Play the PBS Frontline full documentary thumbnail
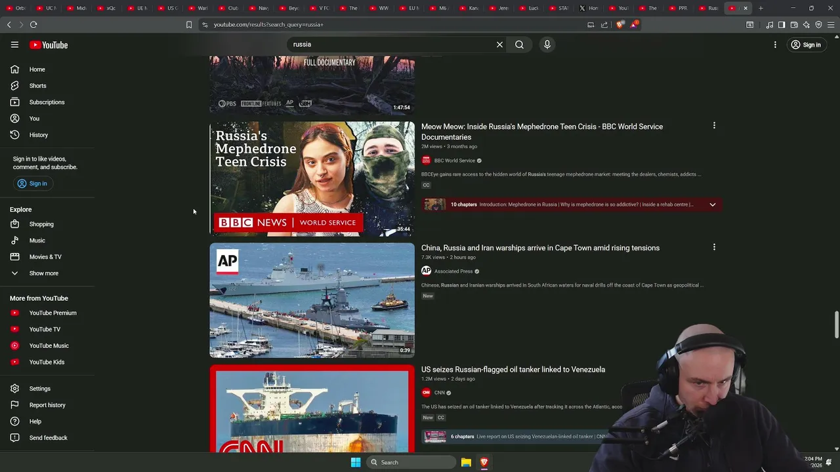This screenshot has height=472, width=840. [312, 85]
